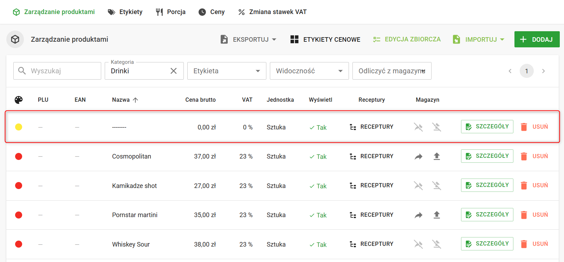564x262 pixels.
Task: Click the color palette column header icon
Action: point(19,100)
